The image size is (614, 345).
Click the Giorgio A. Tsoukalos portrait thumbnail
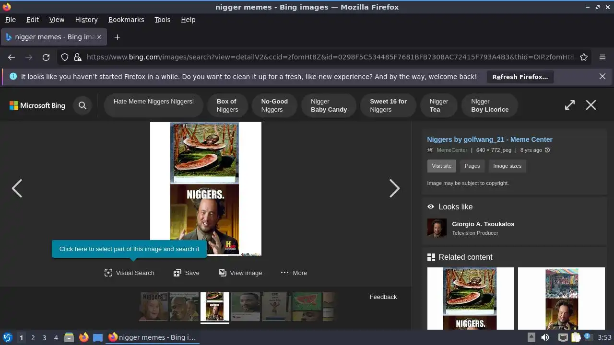437,228
